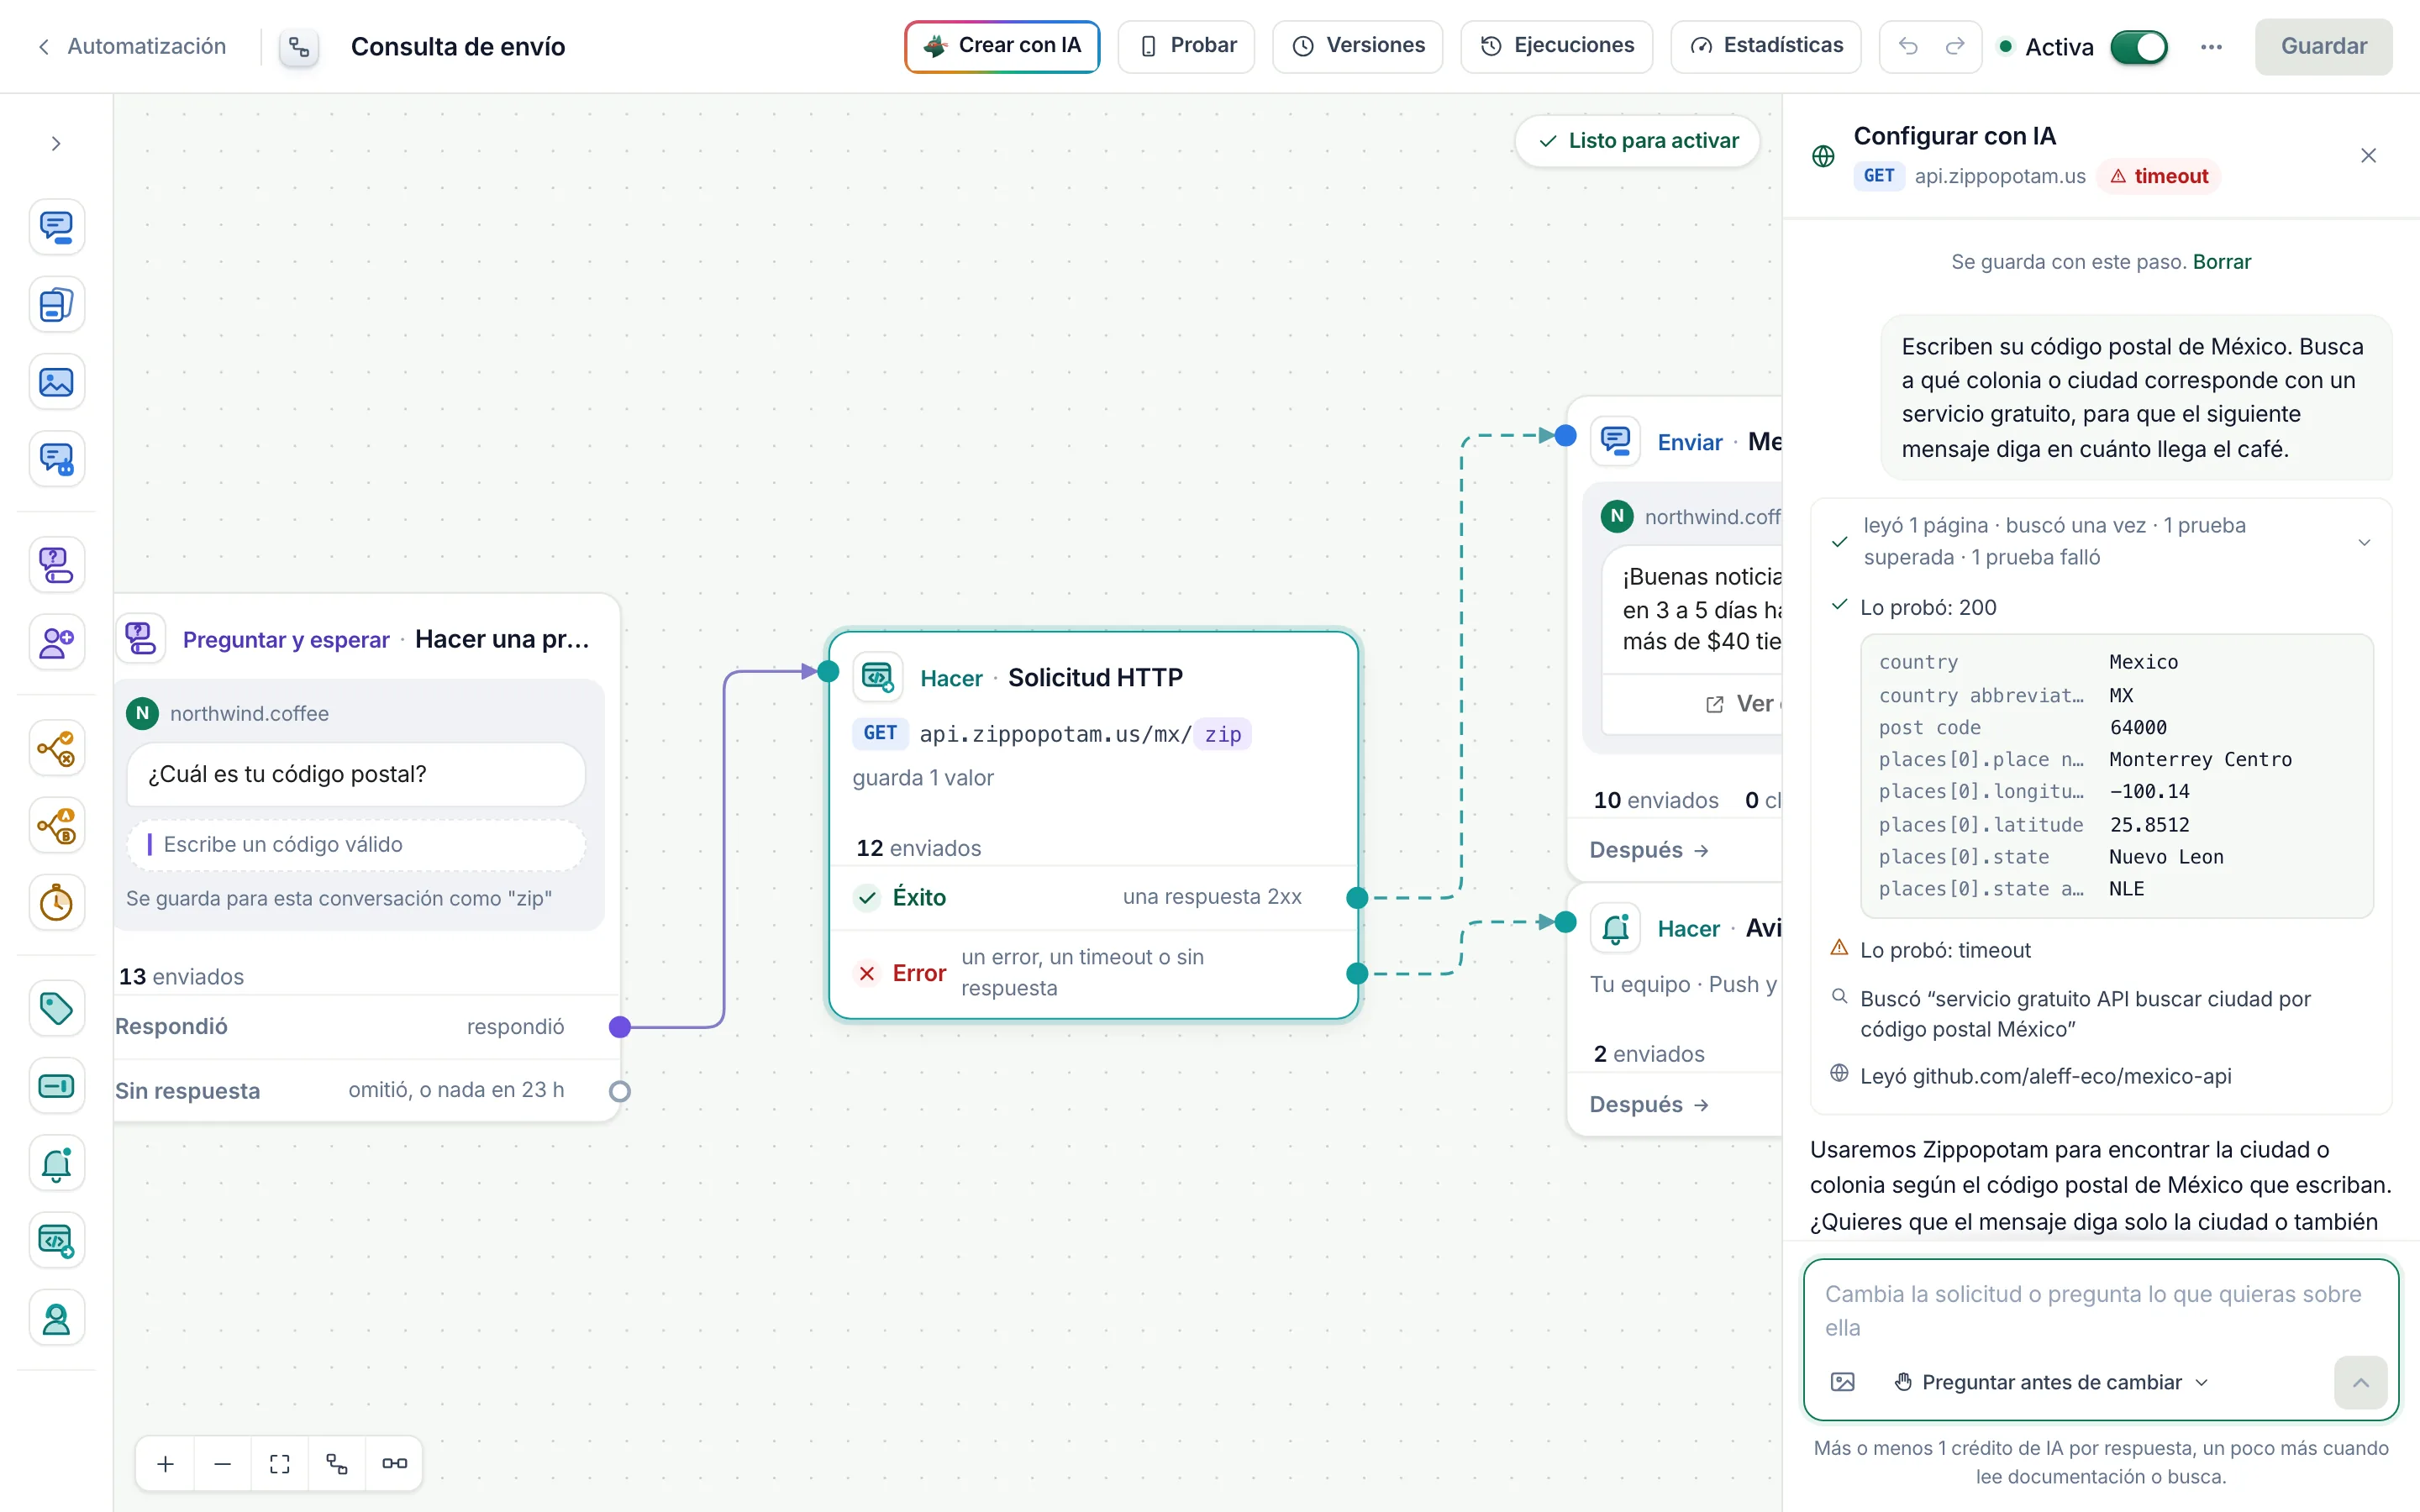Fit the flow to screen

[x=280, y=1464]
